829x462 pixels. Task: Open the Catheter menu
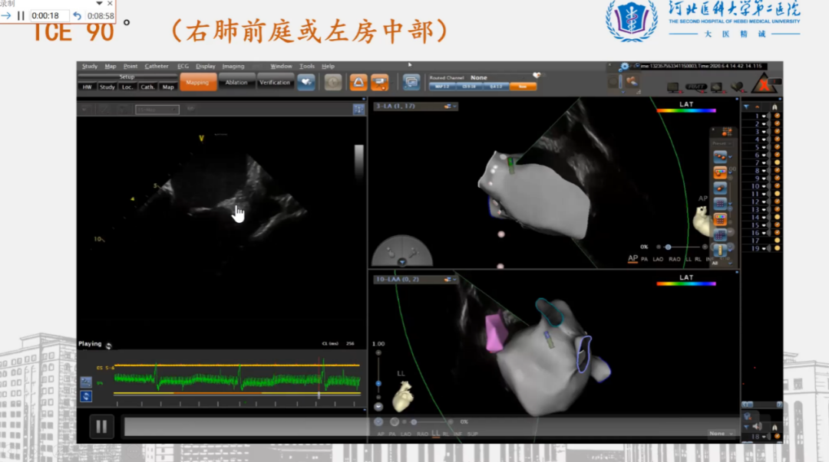click(157, 67)
